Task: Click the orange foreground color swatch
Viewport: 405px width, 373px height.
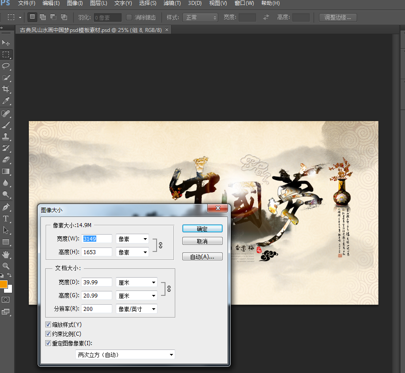Action: [3, 284]
